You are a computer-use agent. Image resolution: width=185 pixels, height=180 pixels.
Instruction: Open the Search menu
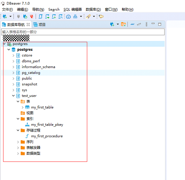click(54, 10)
